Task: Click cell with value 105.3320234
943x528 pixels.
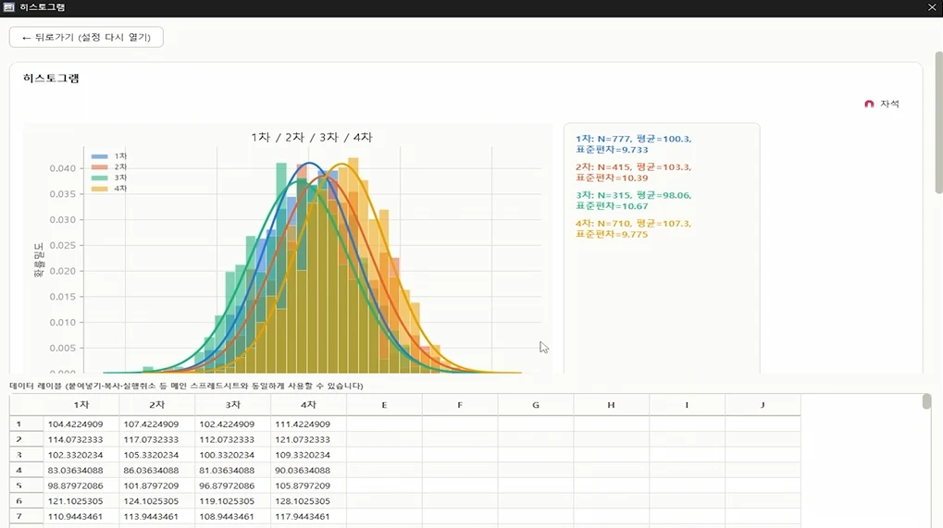Action: pyautogui.click(x=157, y=455)
